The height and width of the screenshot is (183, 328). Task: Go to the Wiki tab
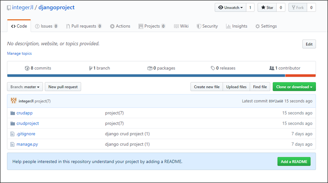181,26
